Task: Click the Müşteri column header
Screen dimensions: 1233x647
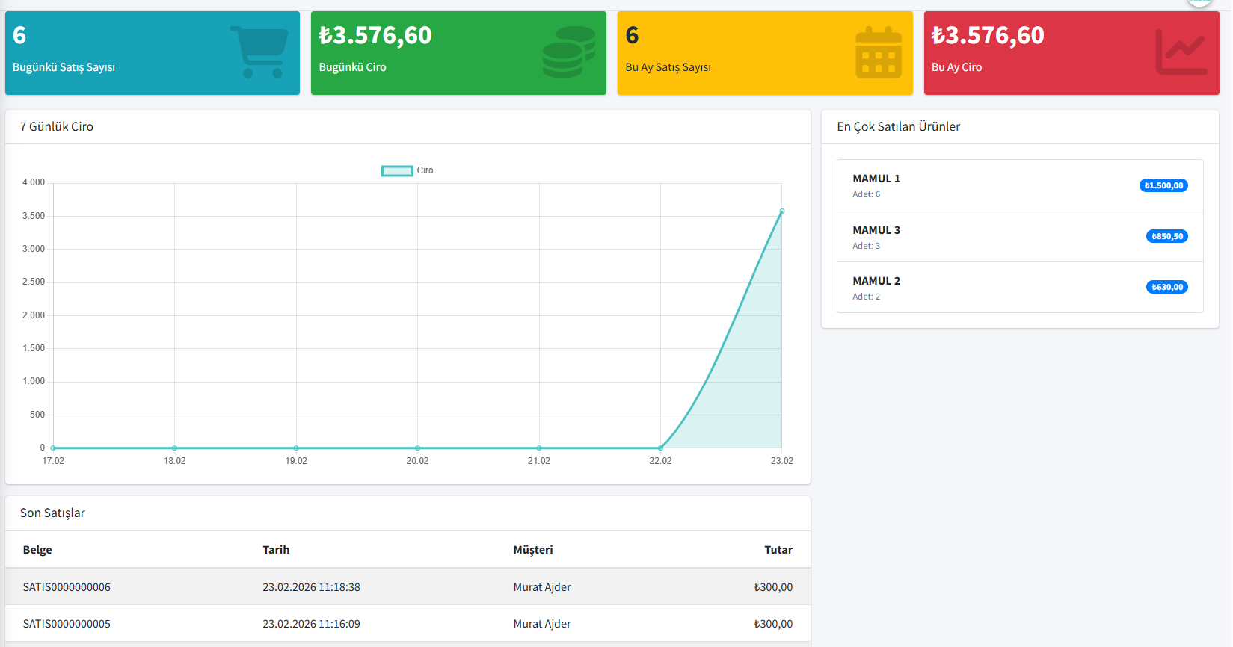Action: (533, 550)
